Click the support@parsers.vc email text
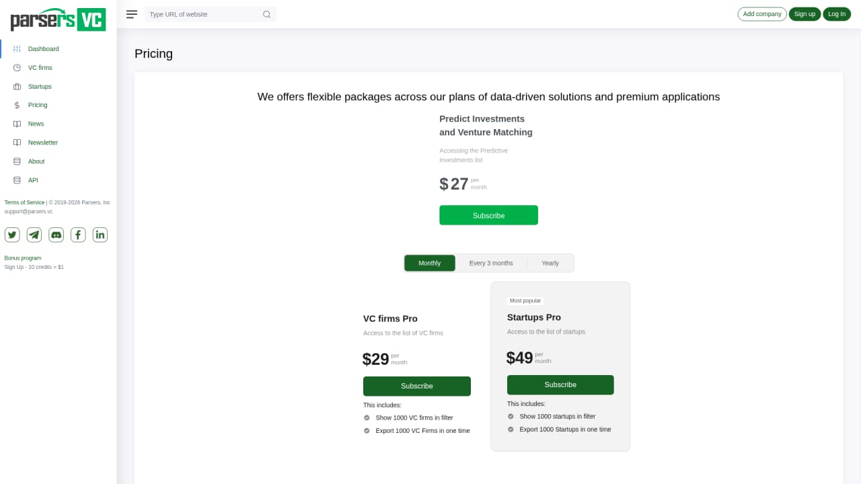861x484 pixels. click(28, 211)
